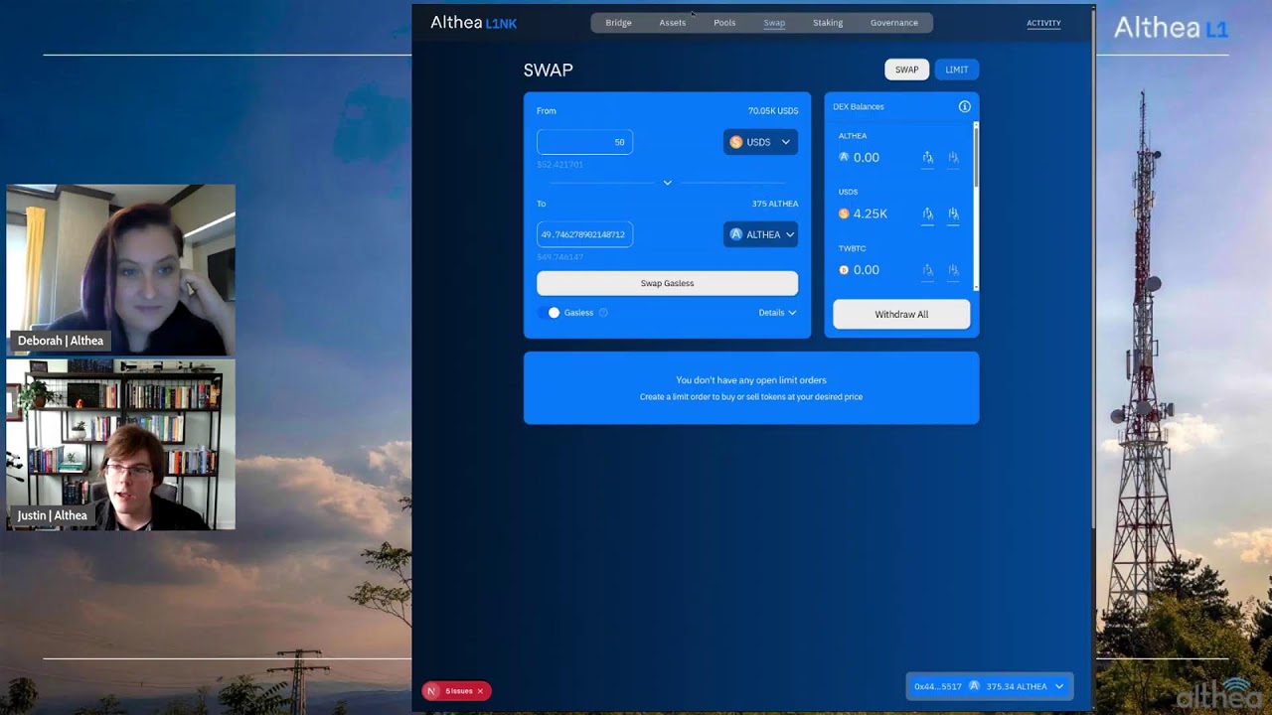The width and height of the screenshot is (1272, 715).
Task: Click the swap direction arrow between From and To
Action: click(x=667, y=183)
